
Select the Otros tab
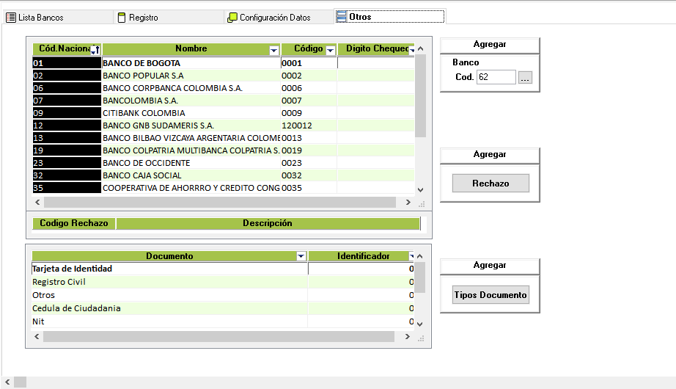[x=359, y=17]
